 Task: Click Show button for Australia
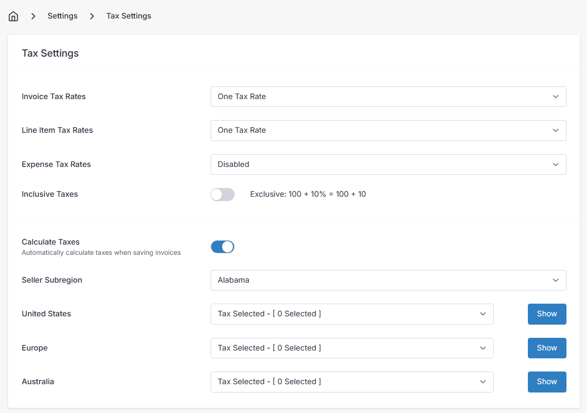pos(546,382)
